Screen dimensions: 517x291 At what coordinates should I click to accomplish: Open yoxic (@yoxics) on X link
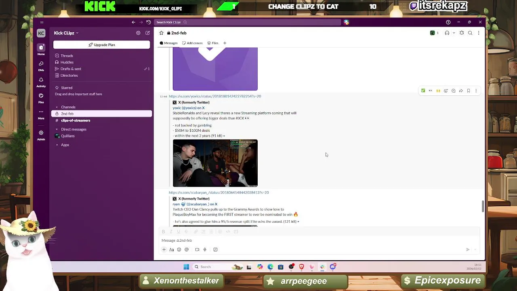tap(189, 108)
